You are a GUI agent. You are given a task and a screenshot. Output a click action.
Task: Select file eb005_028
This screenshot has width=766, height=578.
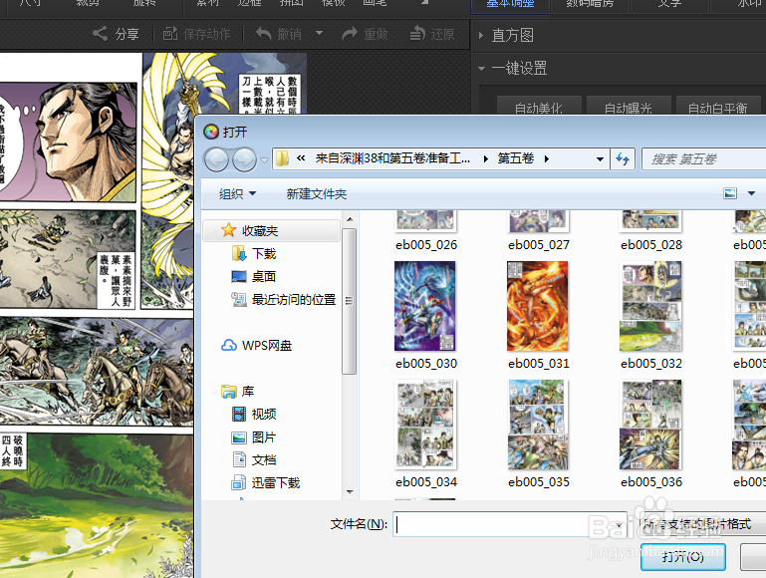[651, 245]
